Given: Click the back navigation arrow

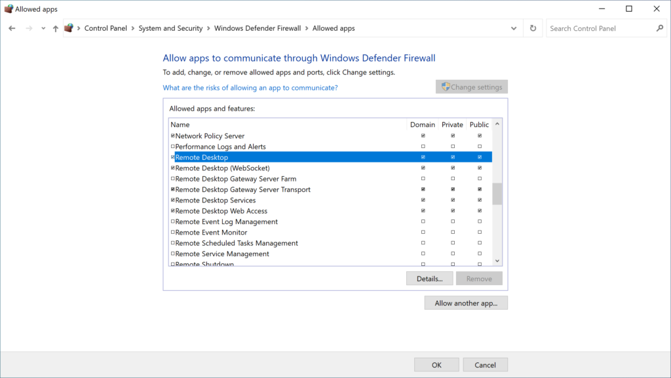Looking at the screenshot, I should click(11, 28).
